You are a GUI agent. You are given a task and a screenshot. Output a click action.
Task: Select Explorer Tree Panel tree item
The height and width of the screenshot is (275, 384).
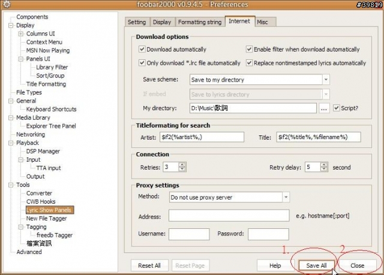coord(51,126)
